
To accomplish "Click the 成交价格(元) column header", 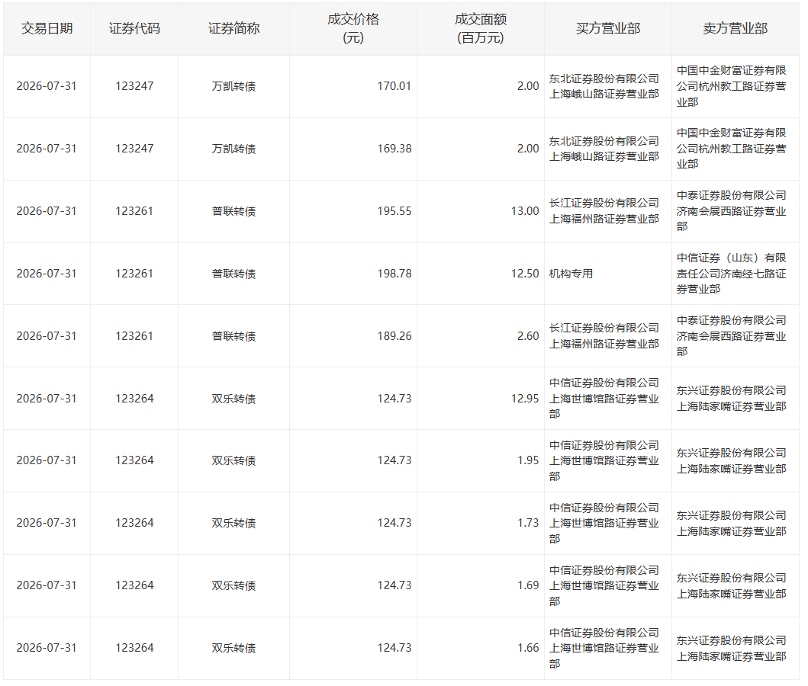I will click(353, 29).
